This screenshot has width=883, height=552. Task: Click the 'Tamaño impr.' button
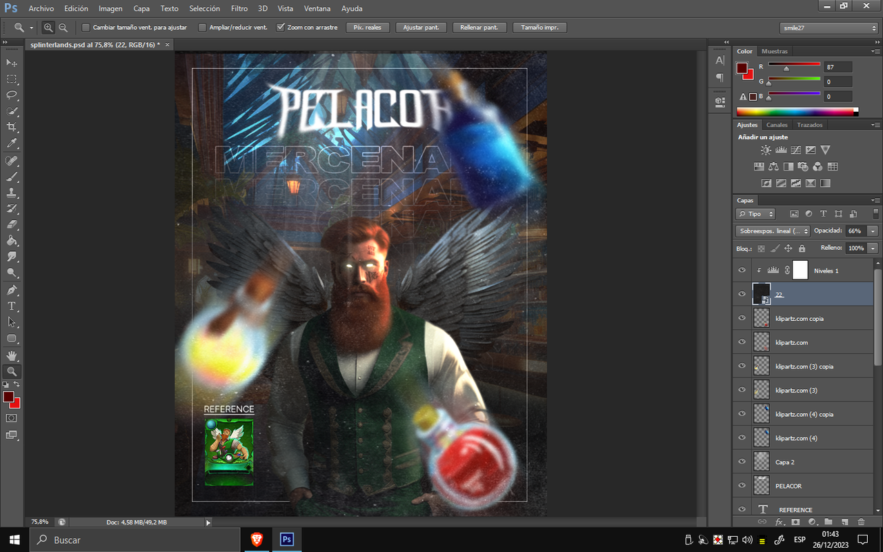tap(540, 28)
